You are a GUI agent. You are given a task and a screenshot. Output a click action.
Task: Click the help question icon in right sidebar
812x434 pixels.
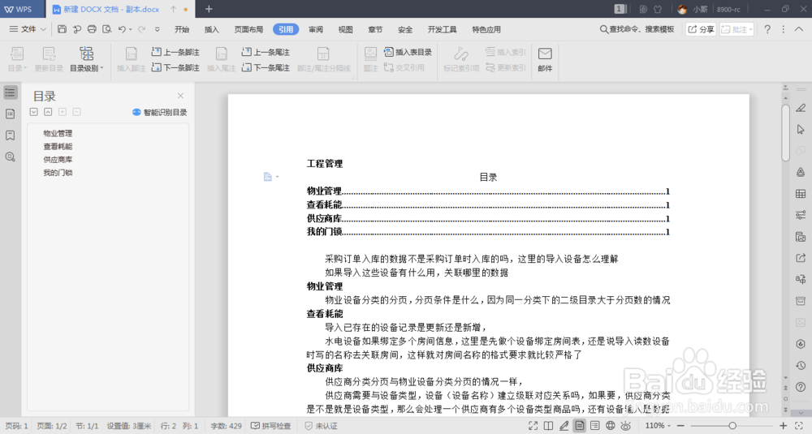(x=801, y=387)
